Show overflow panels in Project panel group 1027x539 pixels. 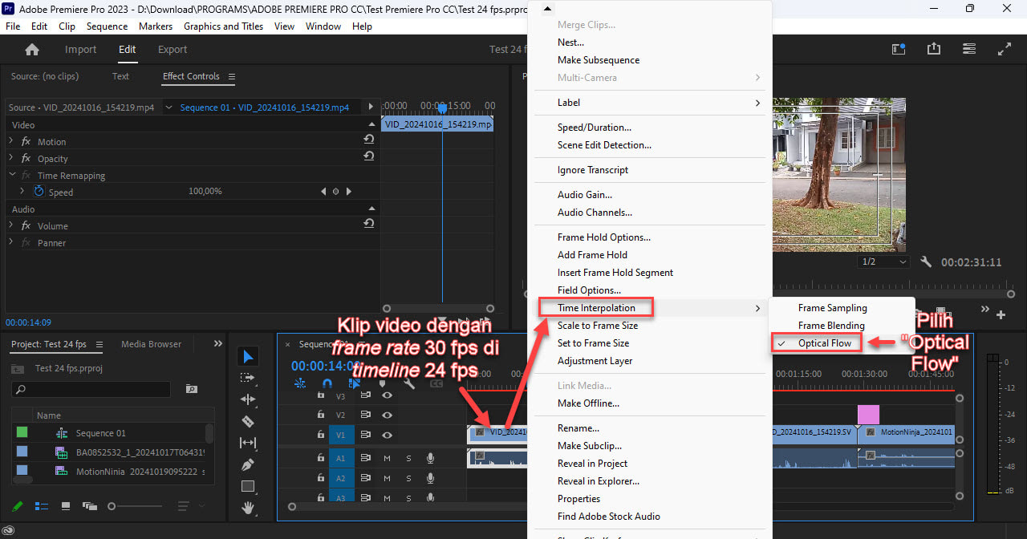[x=218, y=343]
